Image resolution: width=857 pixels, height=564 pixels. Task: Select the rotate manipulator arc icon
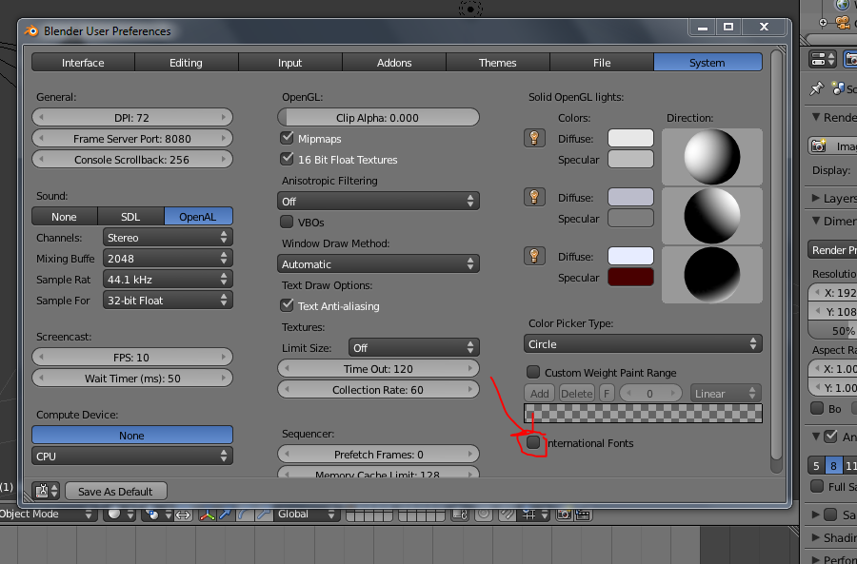(x=245, y=515)
